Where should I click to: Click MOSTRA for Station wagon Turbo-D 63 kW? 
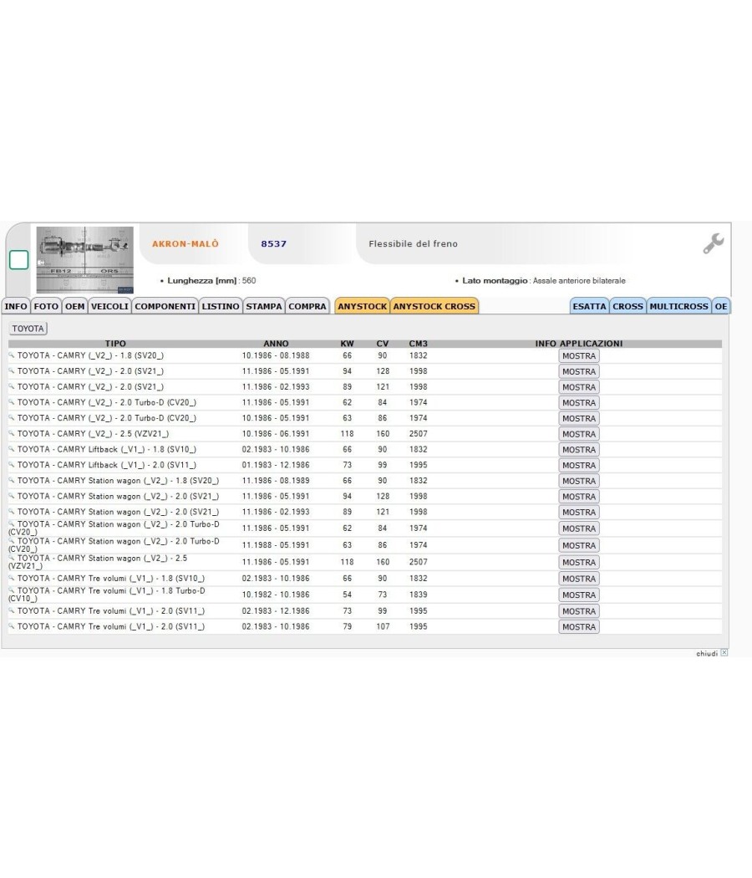click(579, 546)
